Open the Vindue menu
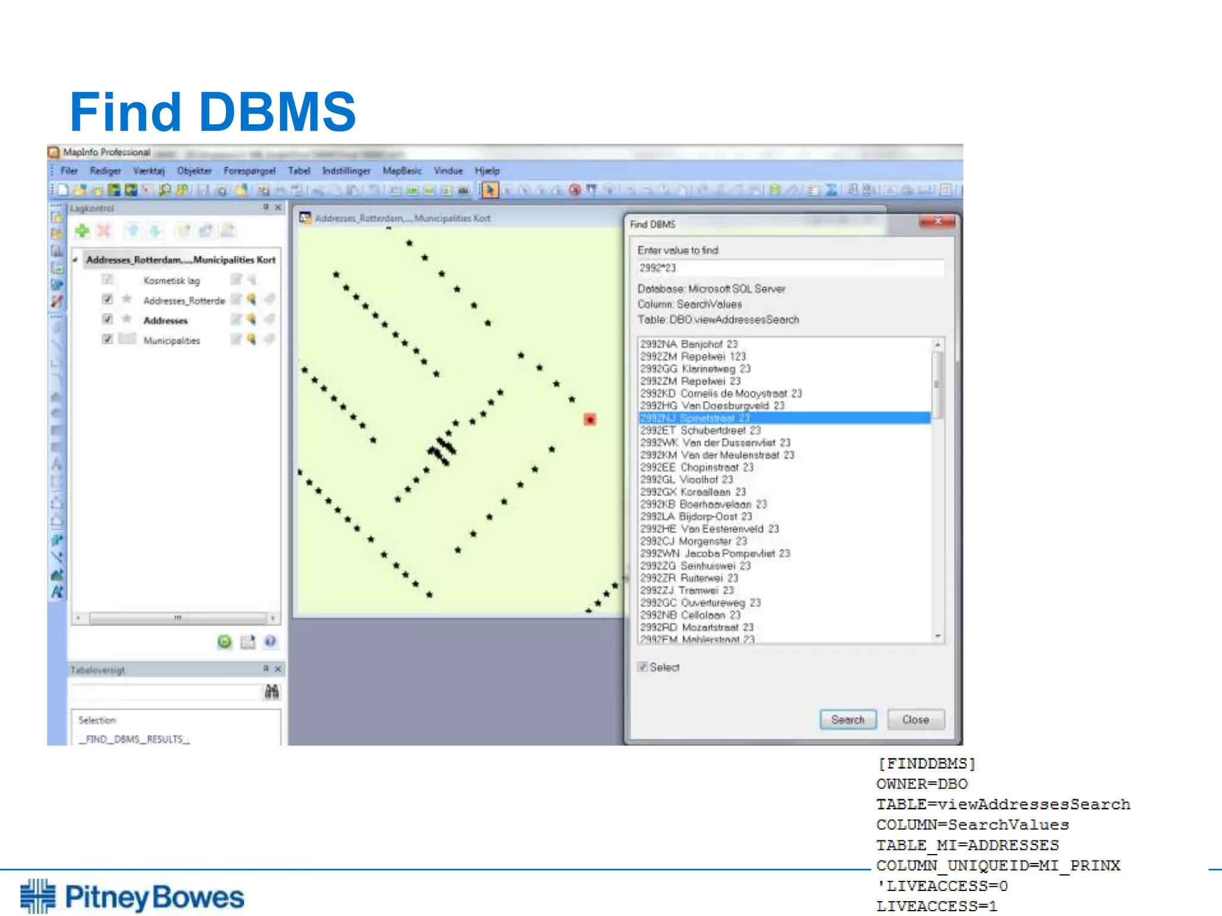Image resolution: width=1222 pixels, height=916 pixels. (448, 171)
